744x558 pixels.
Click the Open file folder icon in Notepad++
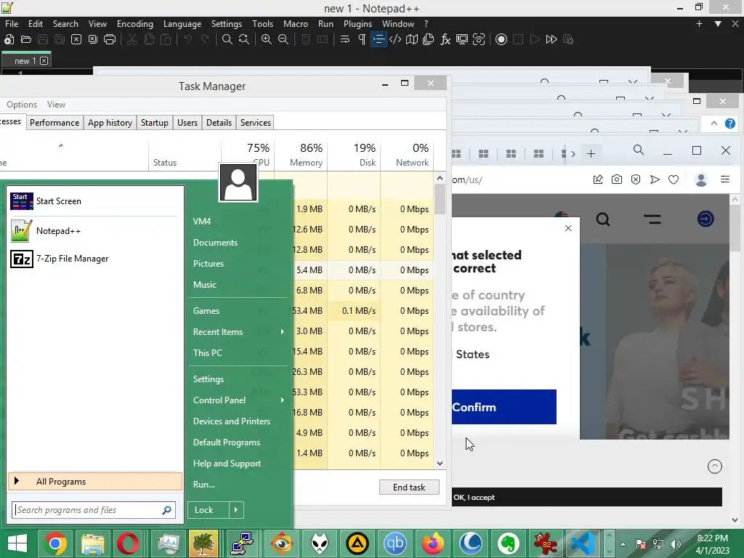[x=26, y=39]
